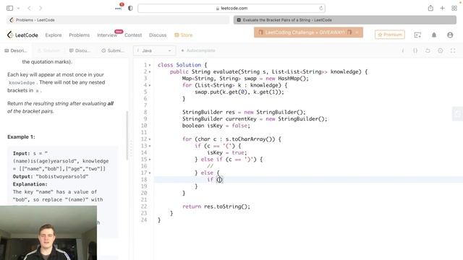Click the webcam video thumbnail
463x260 pixels.
(48, 233)
